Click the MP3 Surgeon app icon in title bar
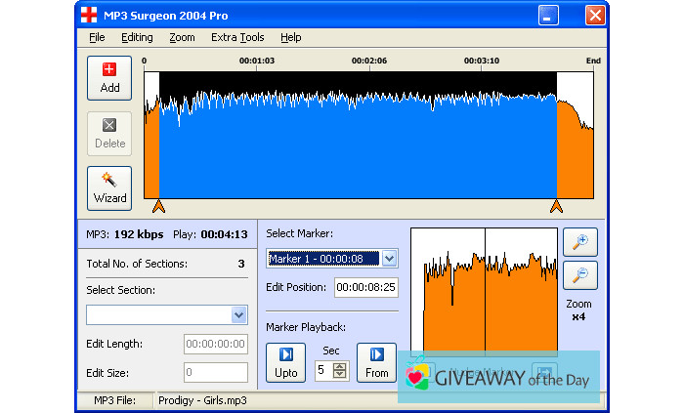The width and height of the screenshot is (684, 413). pos(89,15)
